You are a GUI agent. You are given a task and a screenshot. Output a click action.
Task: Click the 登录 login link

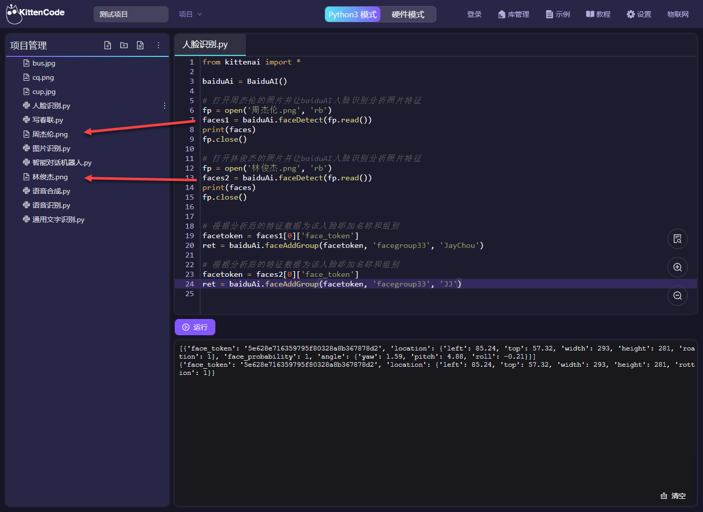474,14
